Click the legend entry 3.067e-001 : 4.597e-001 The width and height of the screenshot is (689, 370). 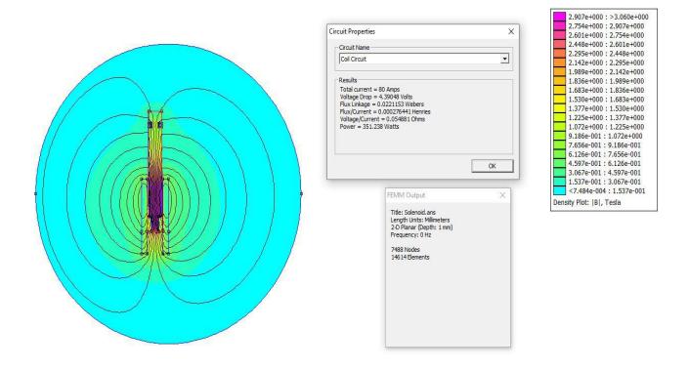point(604,173)
